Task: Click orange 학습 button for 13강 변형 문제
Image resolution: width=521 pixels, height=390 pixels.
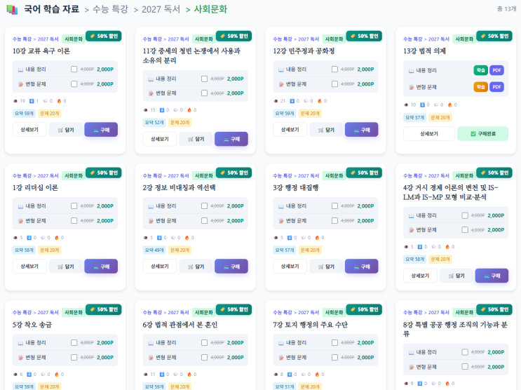Action: coord(480,87)
